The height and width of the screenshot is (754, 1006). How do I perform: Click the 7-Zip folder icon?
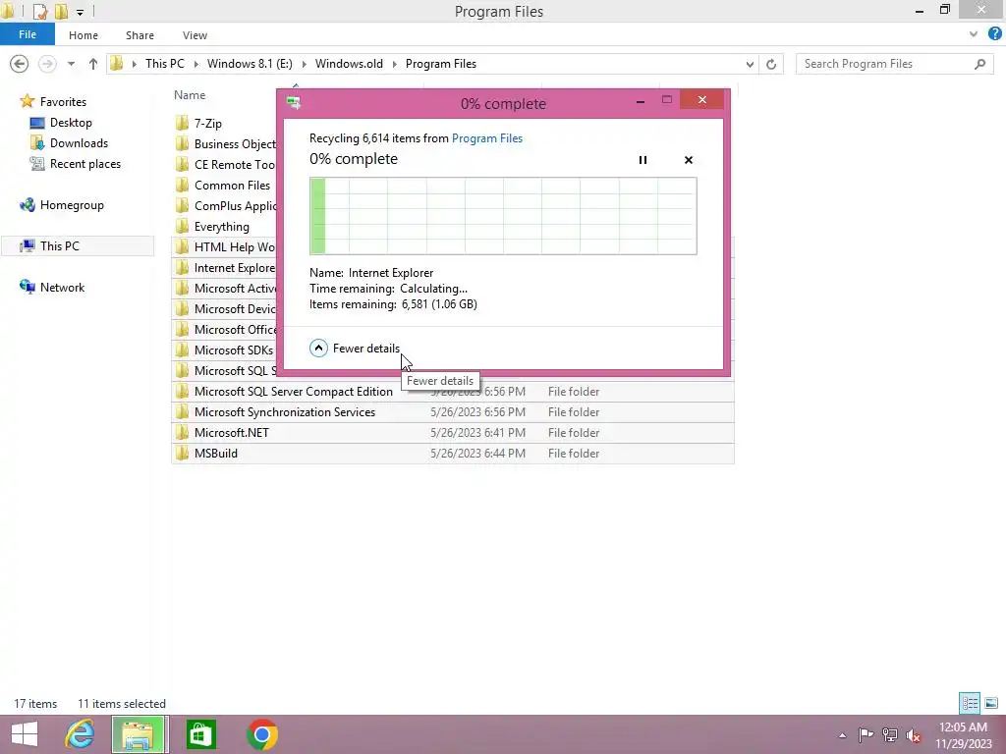[x=182, y=123]
